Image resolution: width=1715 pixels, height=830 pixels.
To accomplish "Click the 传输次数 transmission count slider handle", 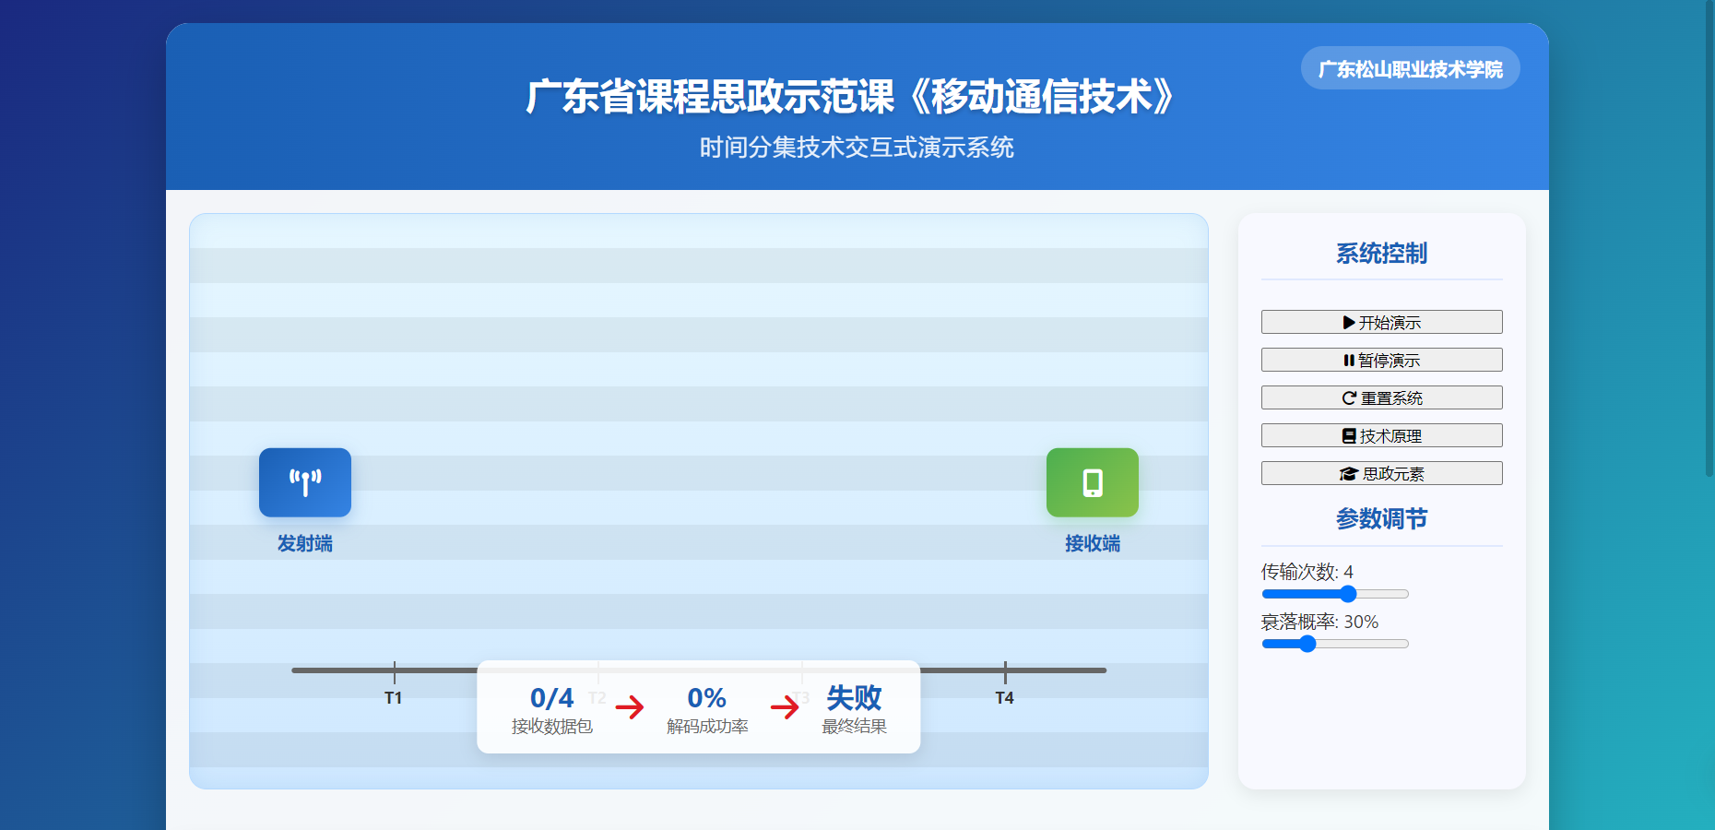I will pos(1348,594).
